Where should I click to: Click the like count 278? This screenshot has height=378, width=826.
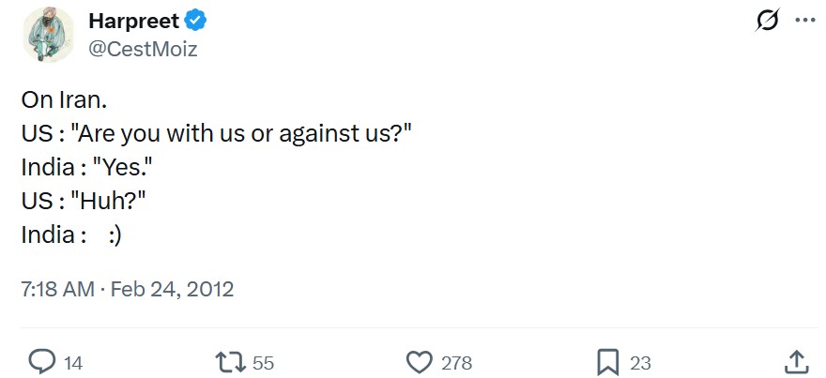pos(457,362)
